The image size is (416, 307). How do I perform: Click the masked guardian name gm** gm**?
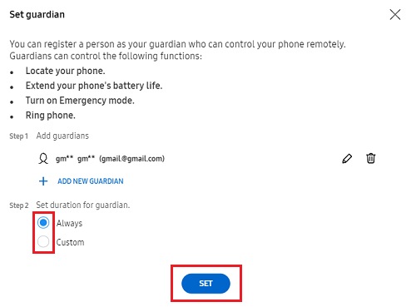tap(75, 159)
